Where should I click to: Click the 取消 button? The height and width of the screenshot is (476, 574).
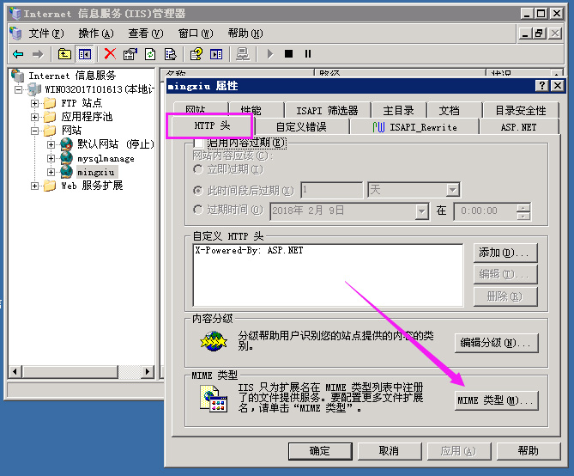point(390,451)
